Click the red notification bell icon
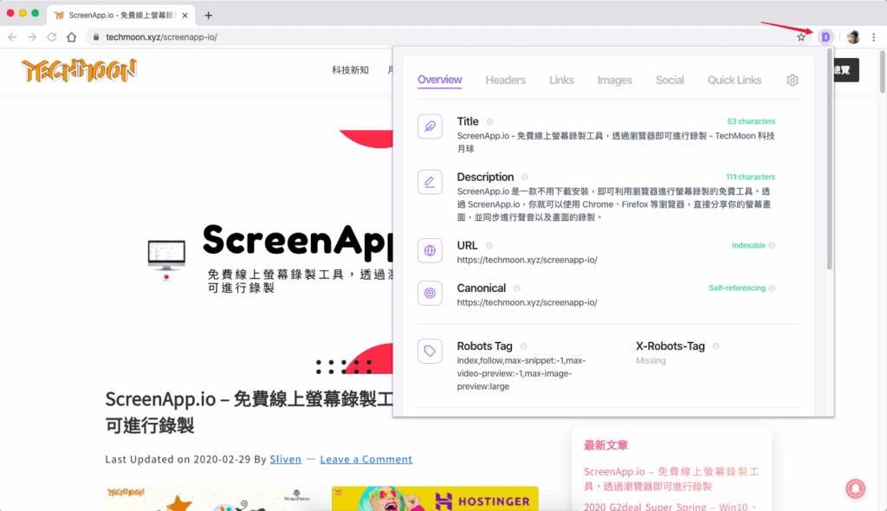This screenshot has height=511, width=887. point(855,488)
